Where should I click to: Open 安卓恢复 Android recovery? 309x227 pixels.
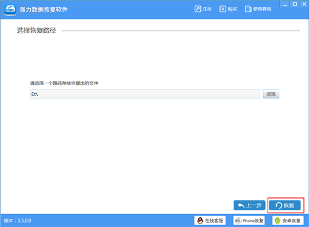[288, 221]
